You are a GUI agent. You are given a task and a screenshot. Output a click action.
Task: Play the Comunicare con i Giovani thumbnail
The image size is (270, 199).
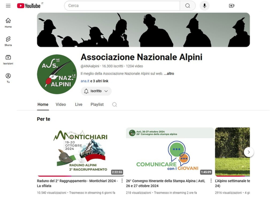click(x=170, y=152)
